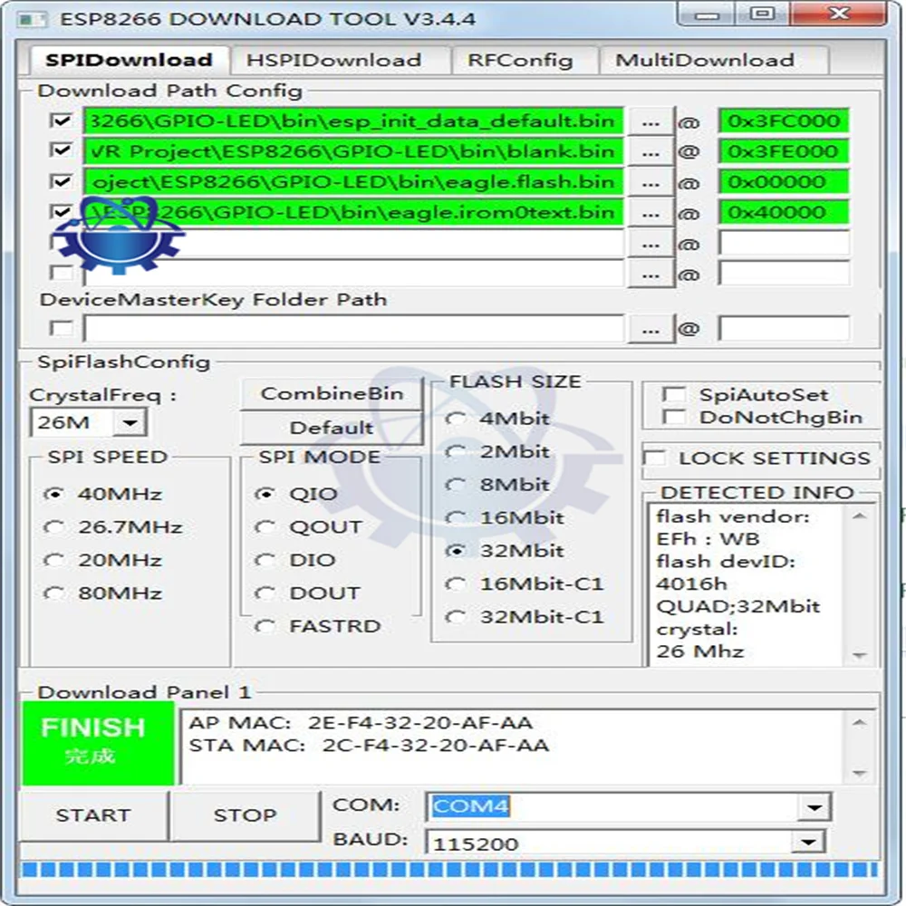Toggle the sixth empty file row checkbox
This screenshot has width=906, height=906.
coord(62,273)
